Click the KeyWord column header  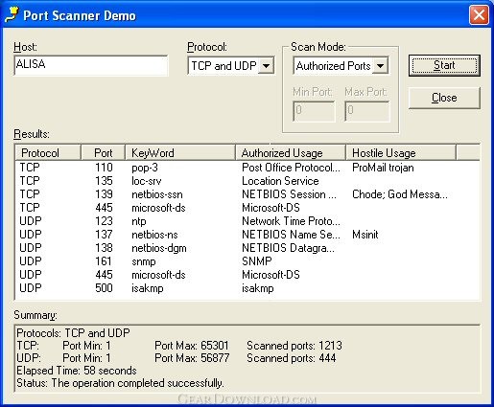coord(180,152)
